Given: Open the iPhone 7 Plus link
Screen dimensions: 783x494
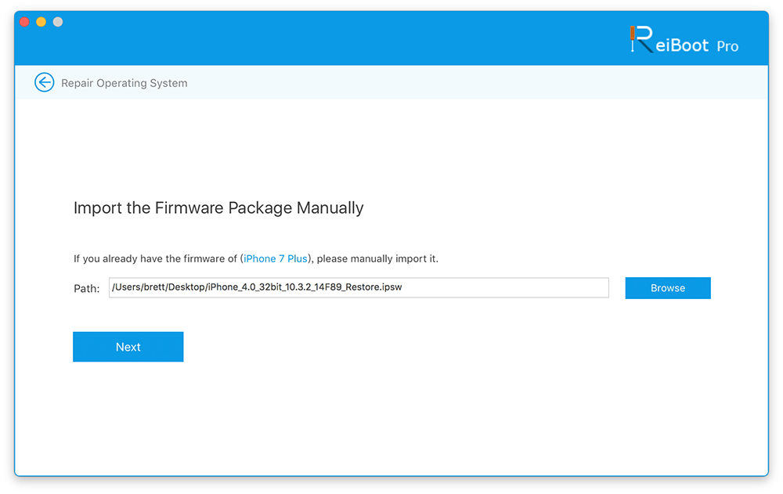Looking at the screenshot, I should 275,258.
